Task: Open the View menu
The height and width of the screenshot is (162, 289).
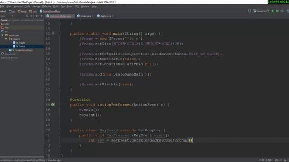Action: click(9, 6)
